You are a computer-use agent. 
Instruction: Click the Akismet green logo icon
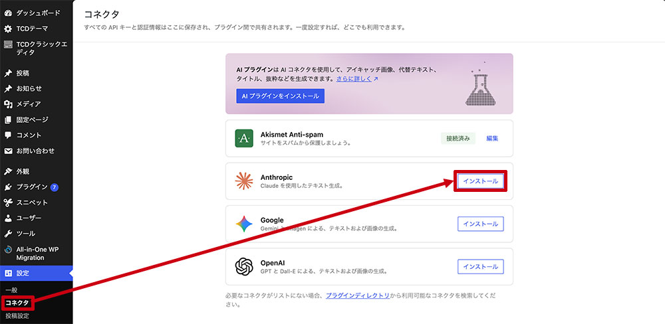(244, 139)
